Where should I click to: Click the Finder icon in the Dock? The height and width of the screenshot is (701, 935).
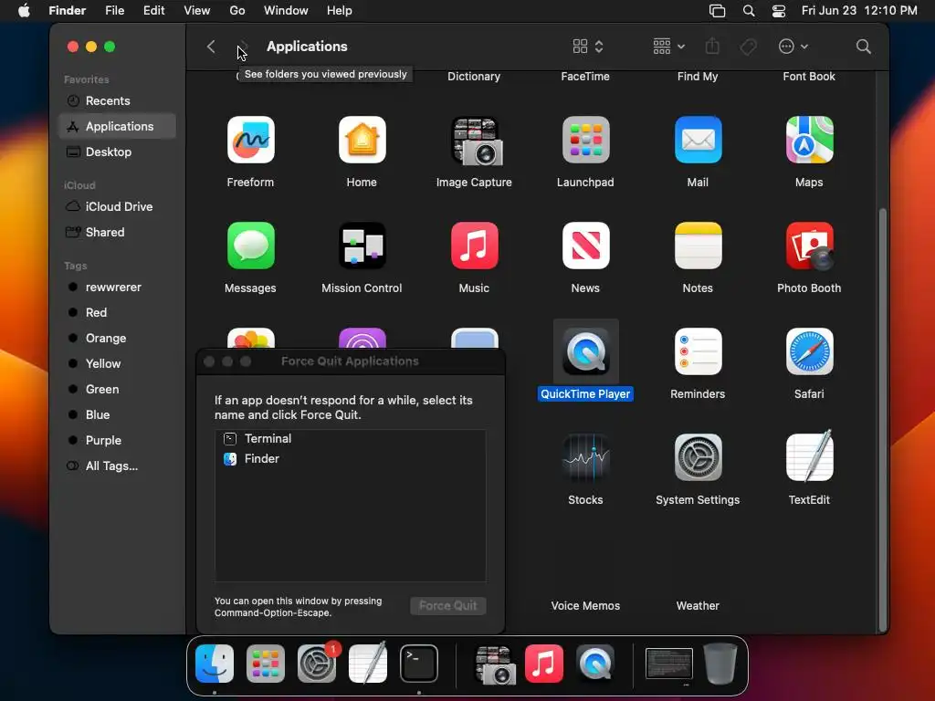[x=215, y=663]
